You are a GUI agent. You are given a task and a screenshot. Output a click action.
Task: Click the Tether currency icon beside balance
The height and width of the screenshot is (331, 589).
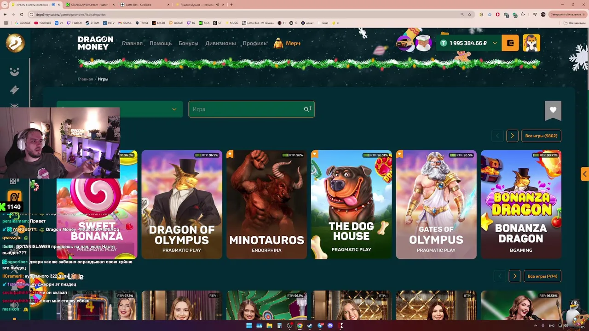click(x=444, y=43)
